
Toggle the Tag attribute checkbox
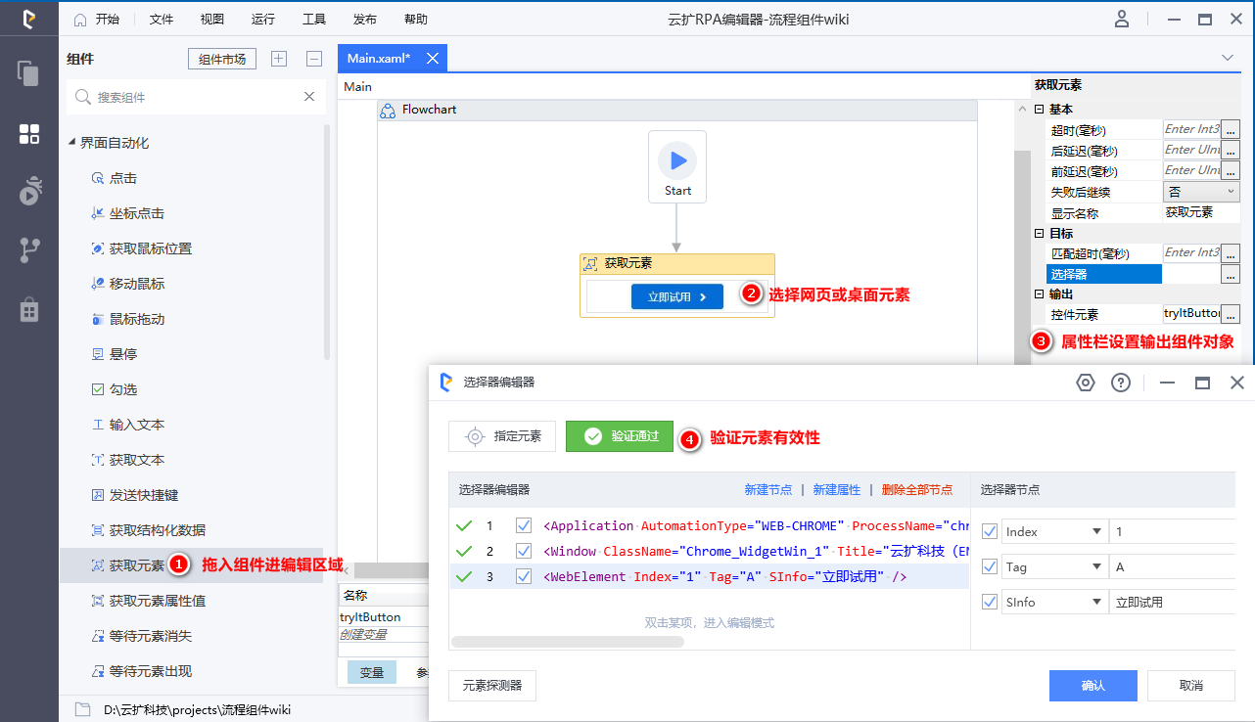[989, 566]
